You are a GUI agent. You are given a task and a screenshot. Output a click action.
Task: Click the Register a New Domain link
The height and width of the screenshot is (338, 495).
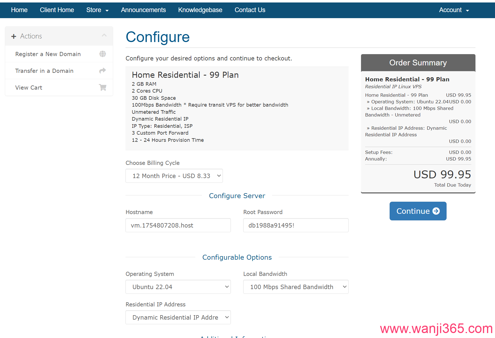(48, 54)
